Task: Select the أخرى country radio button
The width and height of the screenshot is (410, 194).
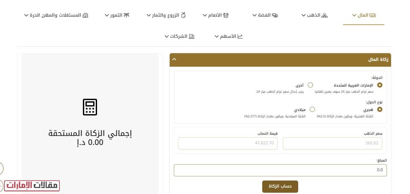Action: pyautogui.click(x=310, y=85)
